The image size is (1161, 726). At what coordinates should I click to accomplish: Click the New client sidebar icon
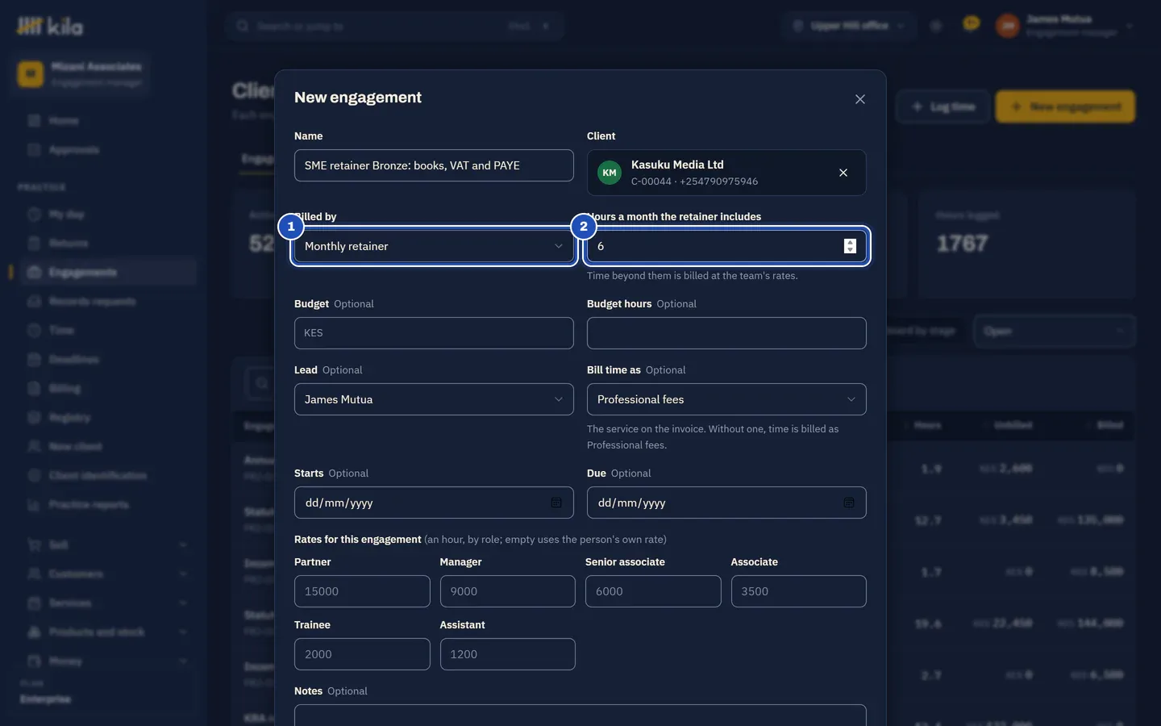pos(34,447)
